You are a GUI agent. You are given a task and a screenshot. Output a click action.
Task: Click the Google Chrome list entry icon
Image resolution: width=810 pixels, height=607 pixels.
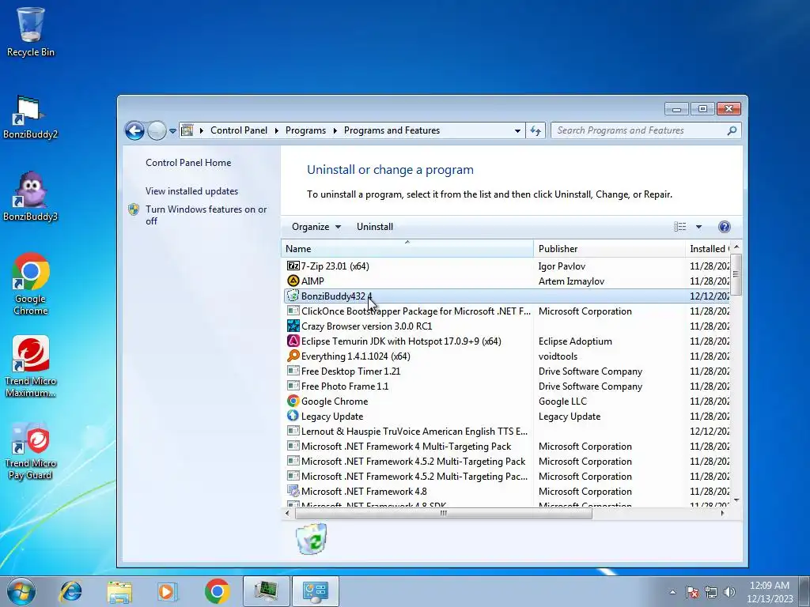pos(293,401)
